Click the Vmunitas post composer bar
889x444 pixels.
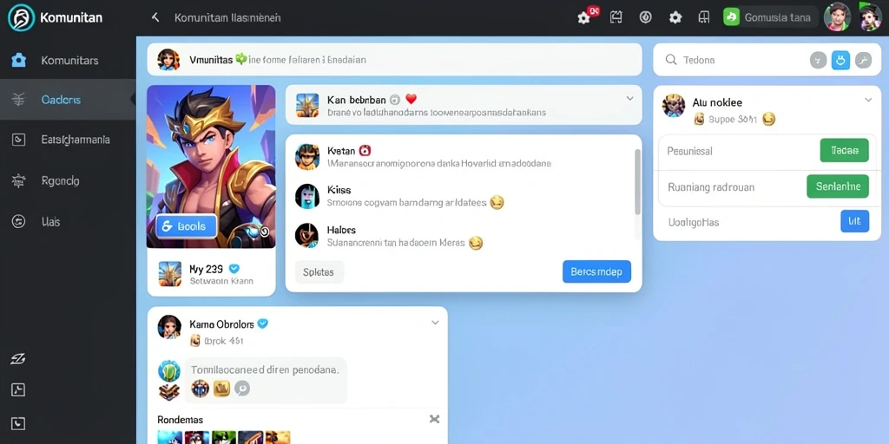(x=395, y=60)
